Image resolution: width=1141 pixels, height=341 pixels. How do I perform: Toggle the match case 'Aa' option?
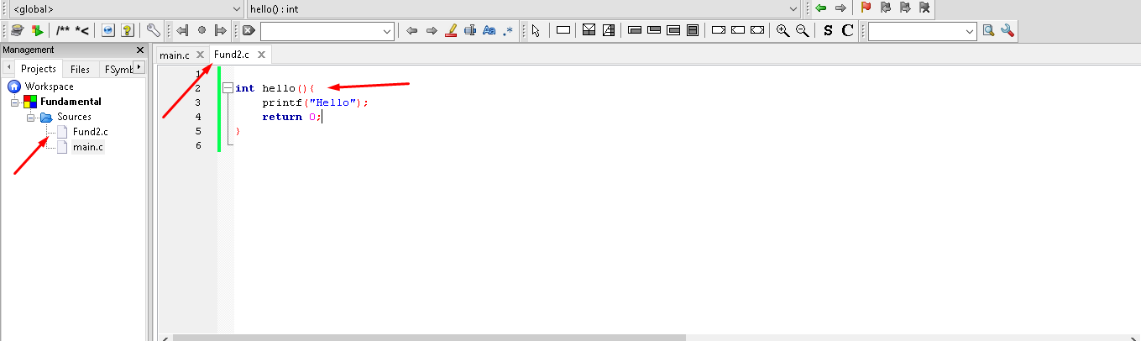click(489, 30)
